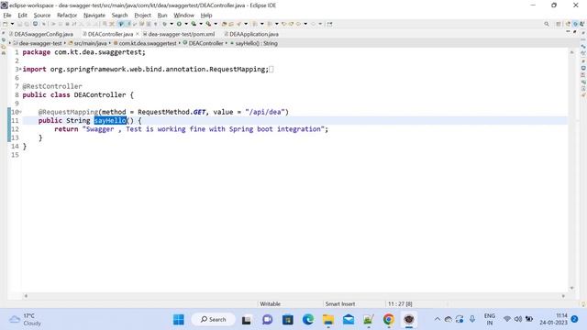Expand the Debug configurations dropdown
The image size is (587, 330).
(172, 24)
